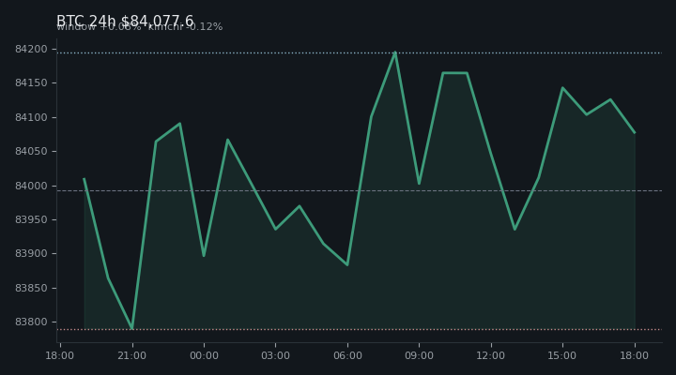Click the 09:00 time axis label
This screenshot has width=676, height=375.
419,355
